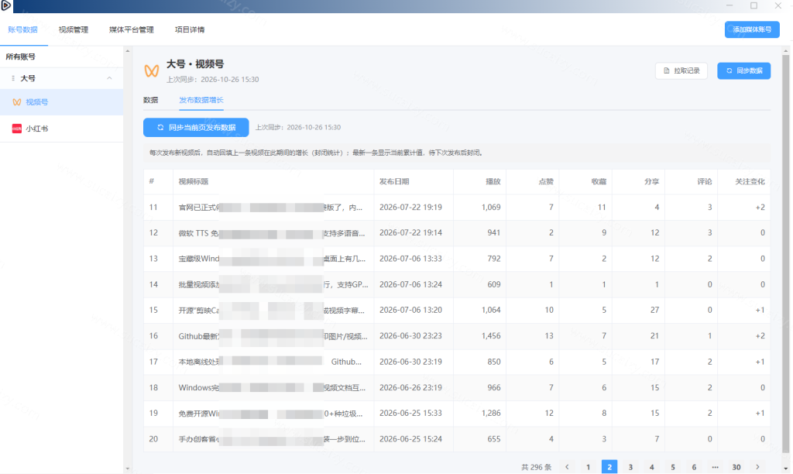The width and height of the screenshot is (793, 474).
Task: Open the 项目详情 tab
Action: pyautogui.click(x=190, y=30)
